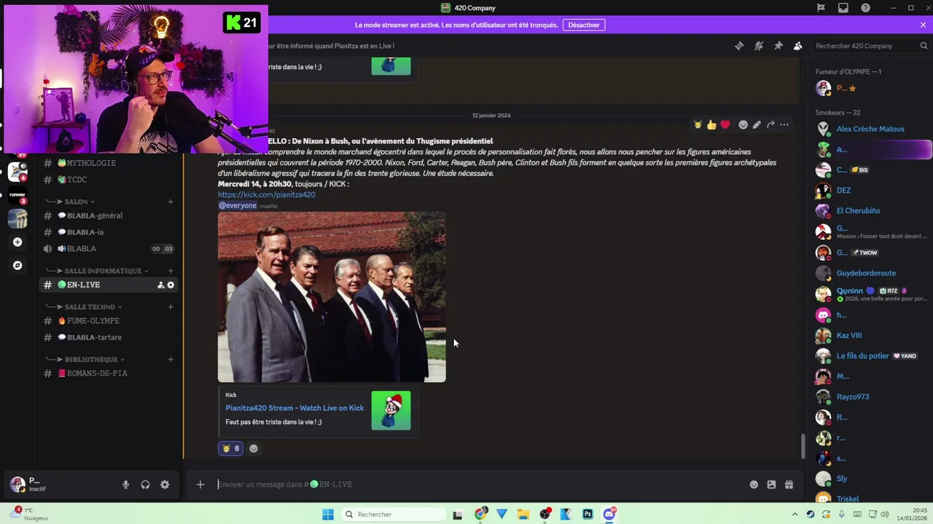The height and width of the screenshot is (524, 933).
Task: Open add reaction smiley in message toolbar
Action: [743, 125]
